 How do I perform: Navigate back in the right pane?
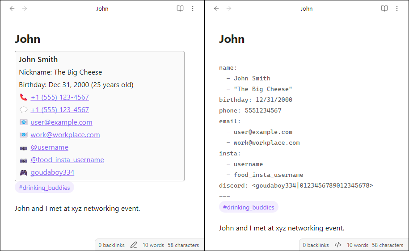(x=216, y=8)
